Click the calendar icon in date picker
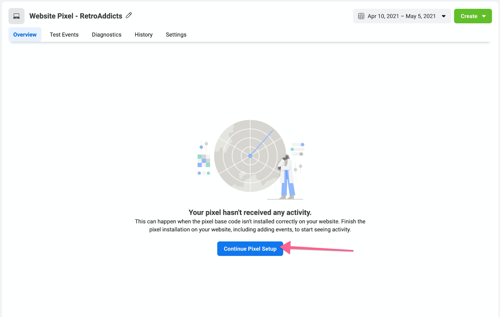The image size is (500, 317). click(361, 16)
